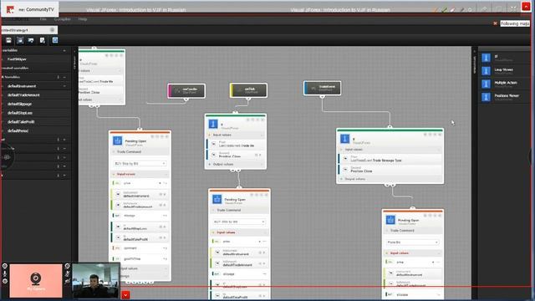Select the blue-striped event block on canvas
Image resolution: width=535 pixels, height=301 pixels.
[x=322, y=88]
